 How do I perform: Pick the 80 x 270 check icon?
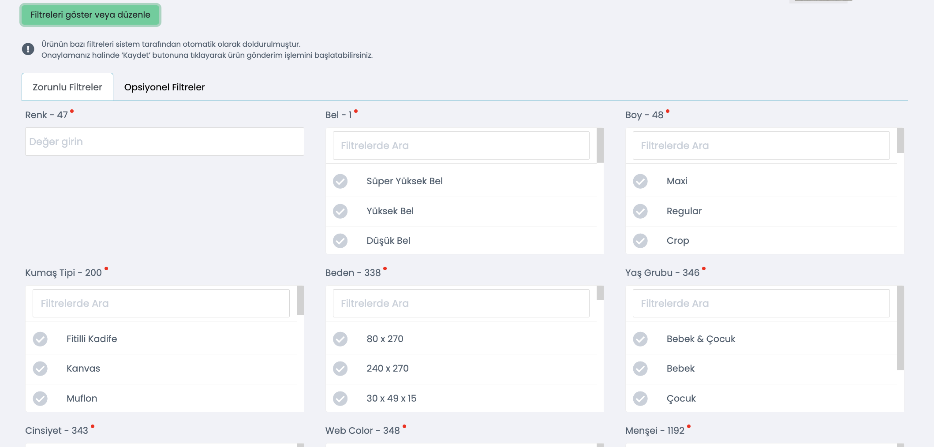click(340, 339)
